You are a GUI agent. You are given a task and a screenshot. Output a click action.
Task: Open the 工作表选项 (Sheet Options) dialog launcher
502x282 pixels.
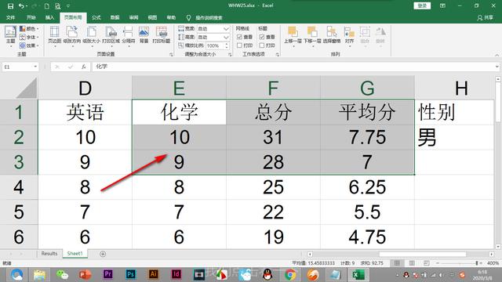277,55
